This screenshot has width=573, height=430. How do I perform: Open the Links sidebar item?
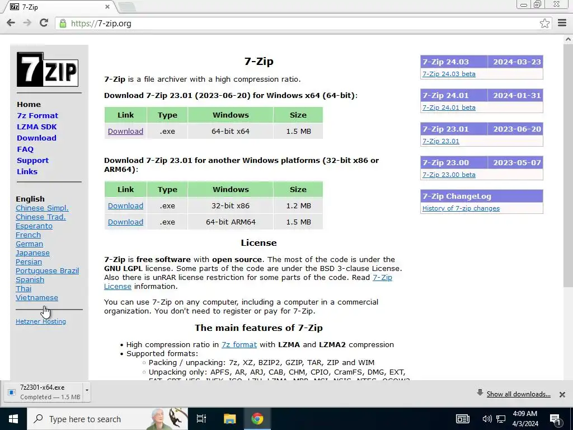pos(27,171)
